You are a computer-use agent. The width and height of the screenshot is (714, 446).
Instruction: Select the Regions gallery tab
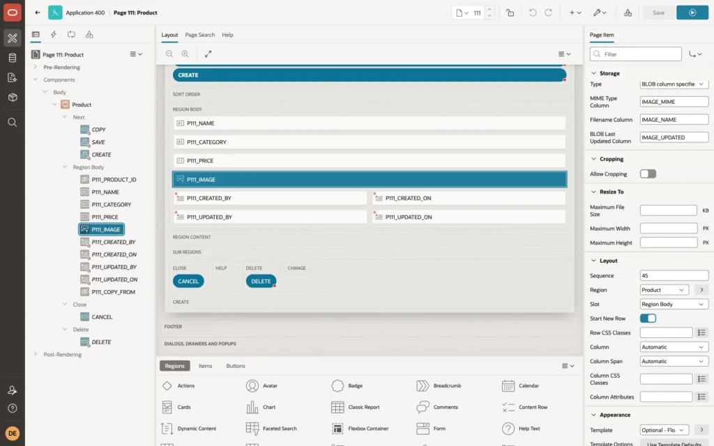[174, 366]
